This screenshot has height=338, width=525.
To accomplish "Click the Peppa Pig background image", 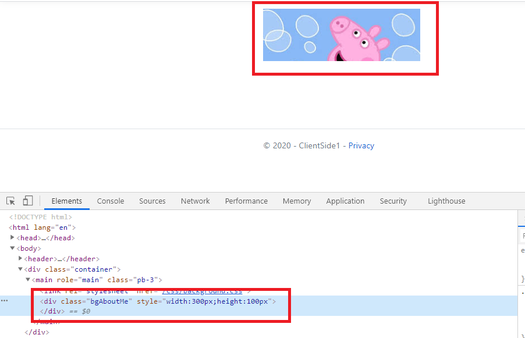I will coord(342,35).
